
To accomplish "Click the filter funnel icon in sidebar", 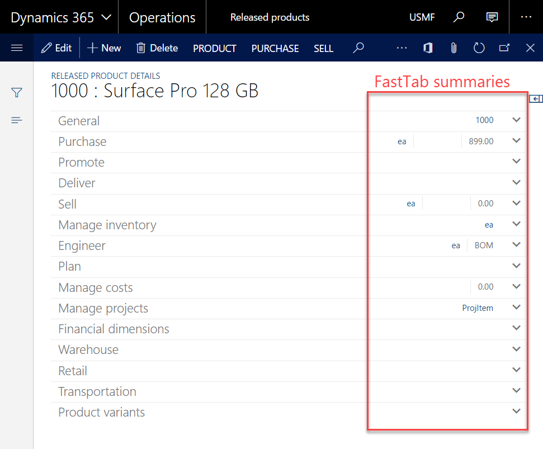I will tap(17, 93).
